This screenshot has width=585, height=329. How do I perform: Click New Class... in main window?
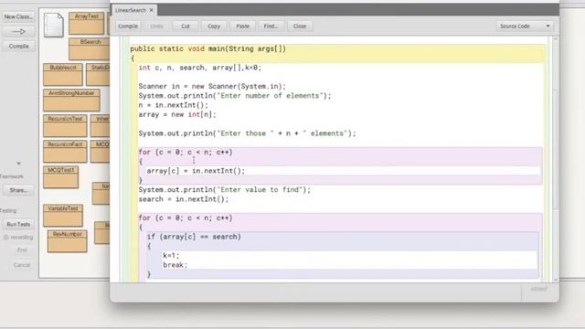pyautogui.click(x=18, y=16)
